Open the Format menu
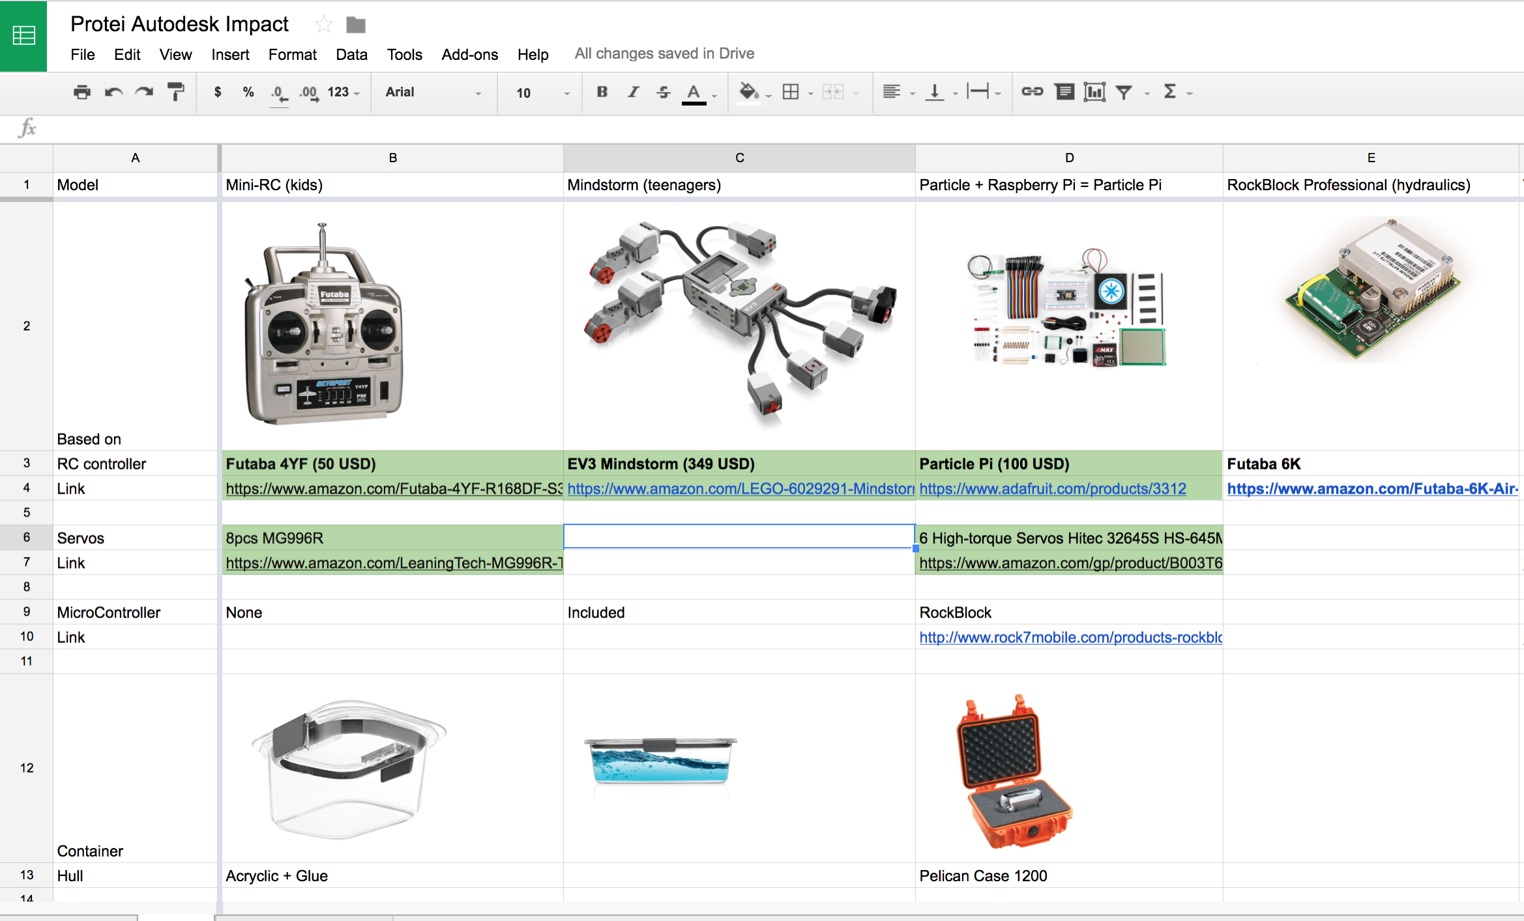1524x921 pixels. (292, 55)
